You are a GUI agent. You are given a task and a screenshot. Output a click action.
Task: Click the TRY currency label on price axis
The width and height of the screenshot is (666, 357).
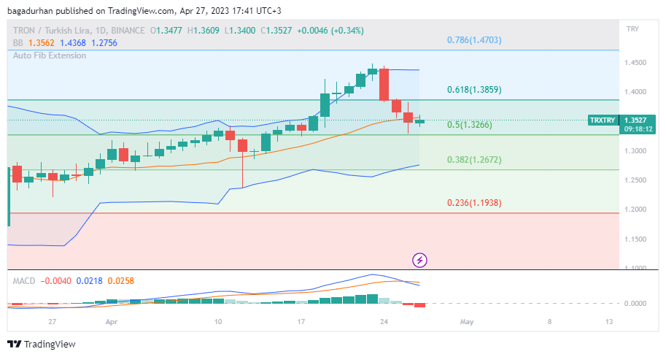pyautogui.click(x=632, y=29)
